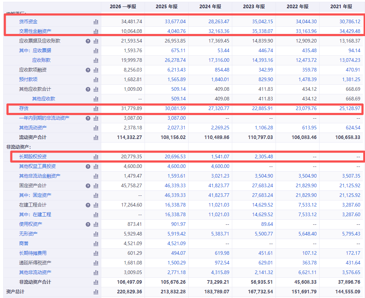
Task: Open chart icon for 其他非流动金融资产 row
Action: tap(96, 176)
